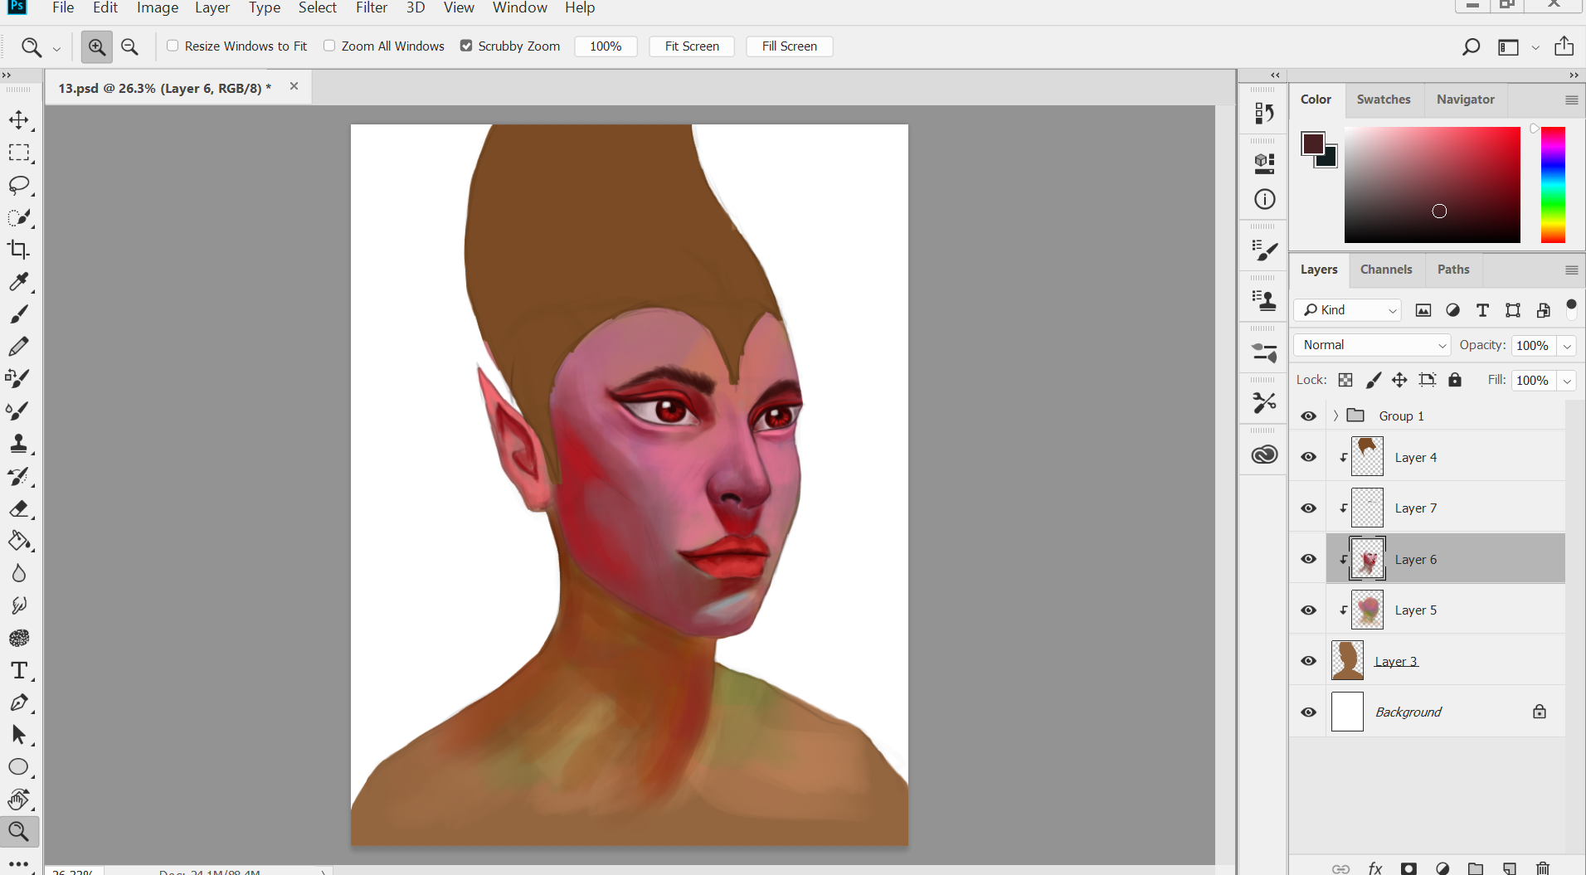
Task: Open the Kind filter dropdown
Action: pyautogui.click(x=1347, y=310)
